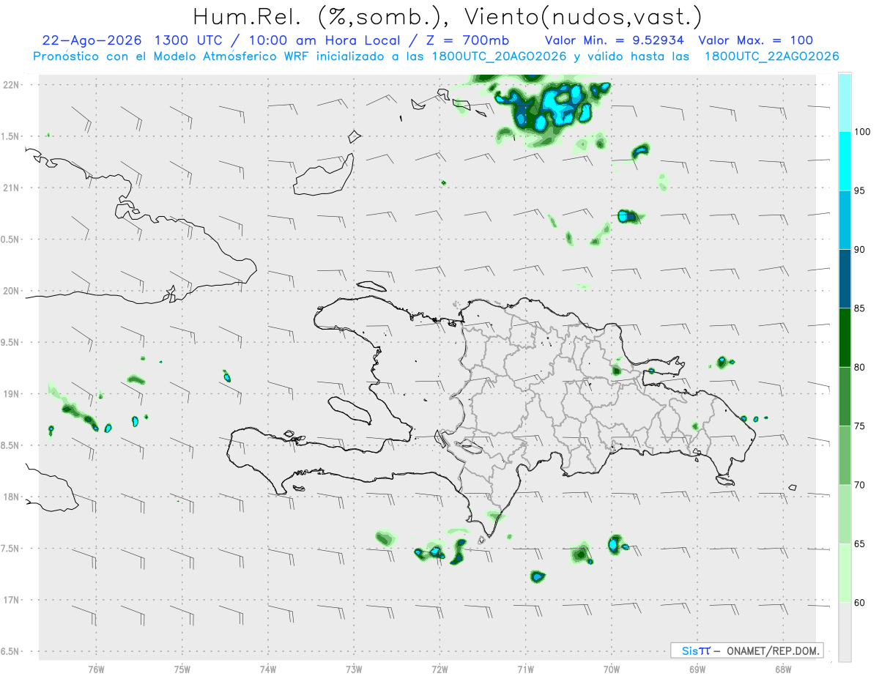Click the cyan 95–100 color bar segment
The height and width of the screenshot is (679, 879).
point(845,161)
